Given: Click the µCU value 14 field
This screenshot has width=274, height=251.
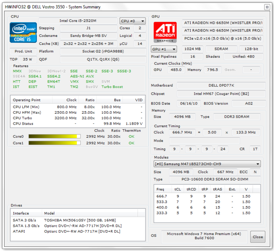Looking at the screenshot, I should (140, 44).
